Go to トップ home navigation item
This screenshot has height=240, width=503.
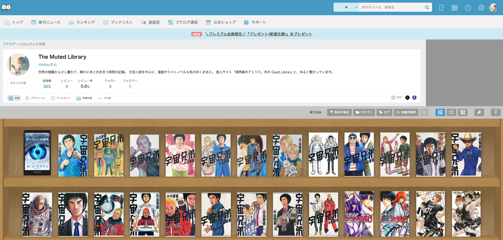coord(14,22)
